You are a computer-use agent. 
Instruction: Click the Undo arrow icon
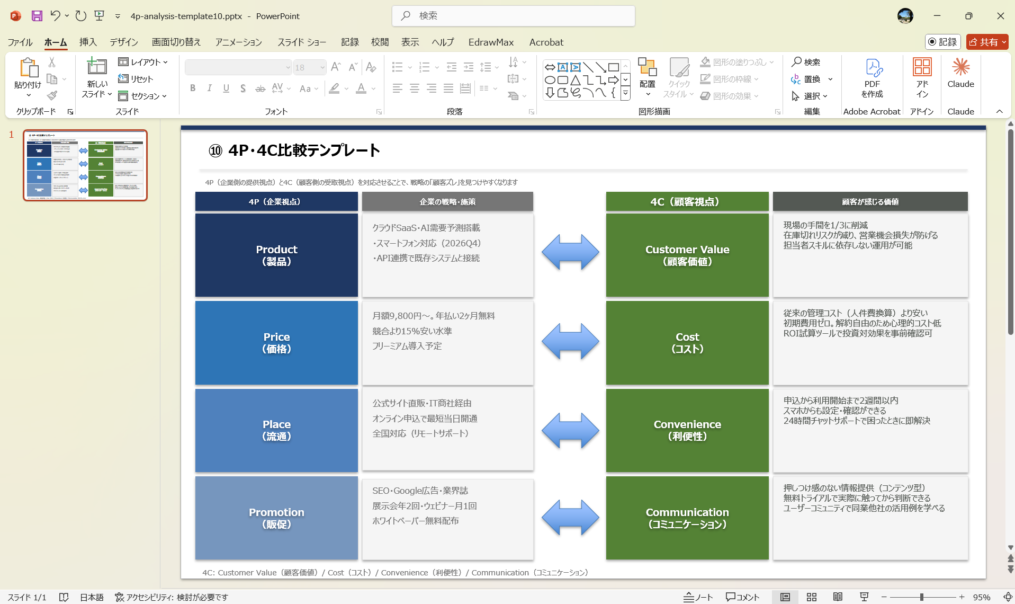[x=55, y=16]
